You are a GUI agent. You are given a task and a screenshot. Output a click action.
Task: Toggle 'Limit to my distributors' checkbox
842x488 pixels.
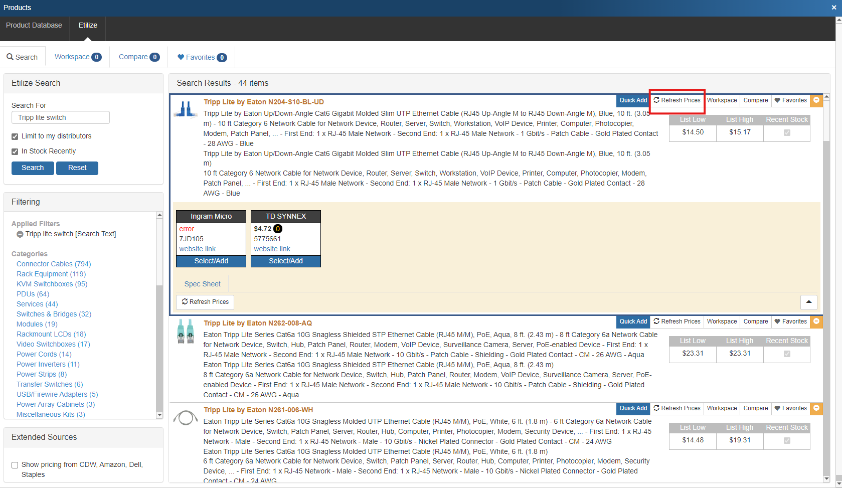(15, 136)
